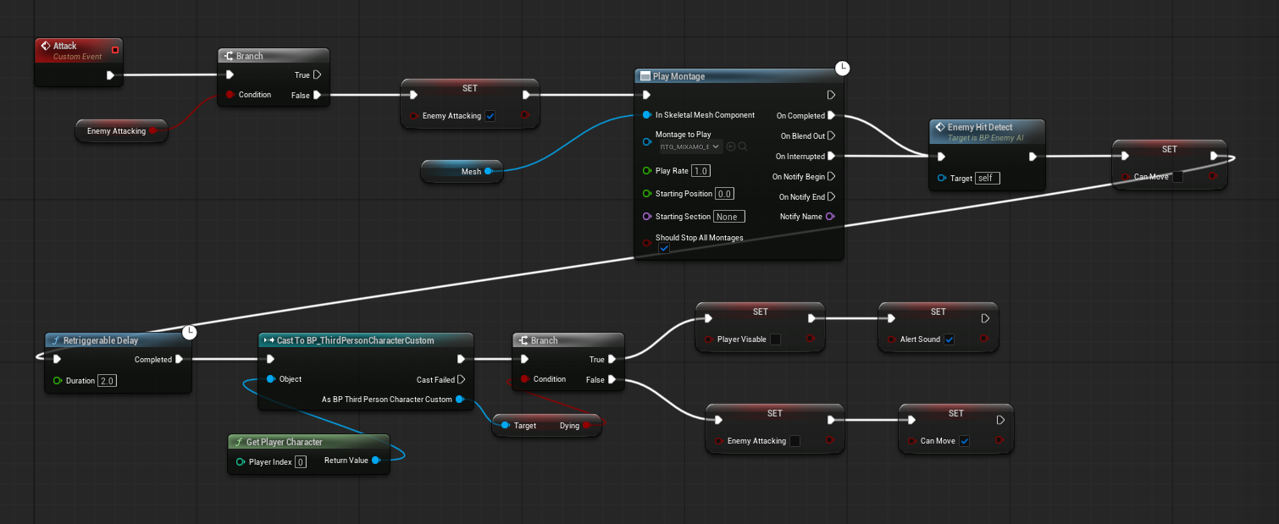This screenshot has width=1279, height=524.
Task: Click the latent clock icon on Play Montage
Action: click(843, 69)
